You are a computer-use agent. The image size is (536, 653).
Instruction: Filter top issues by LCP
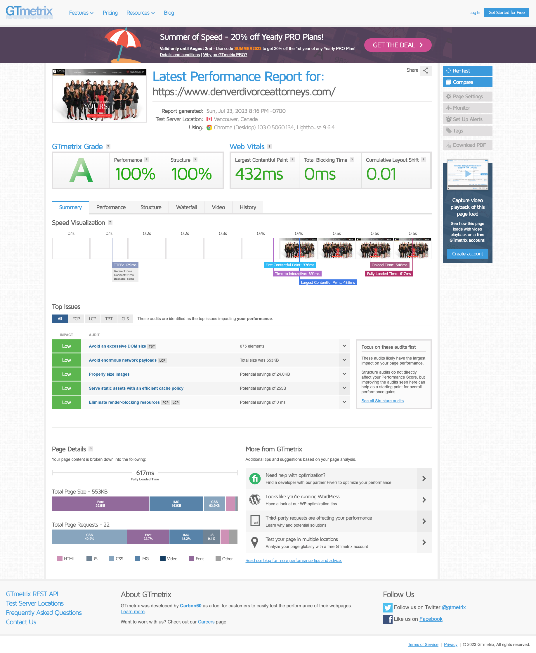[92, 319]
